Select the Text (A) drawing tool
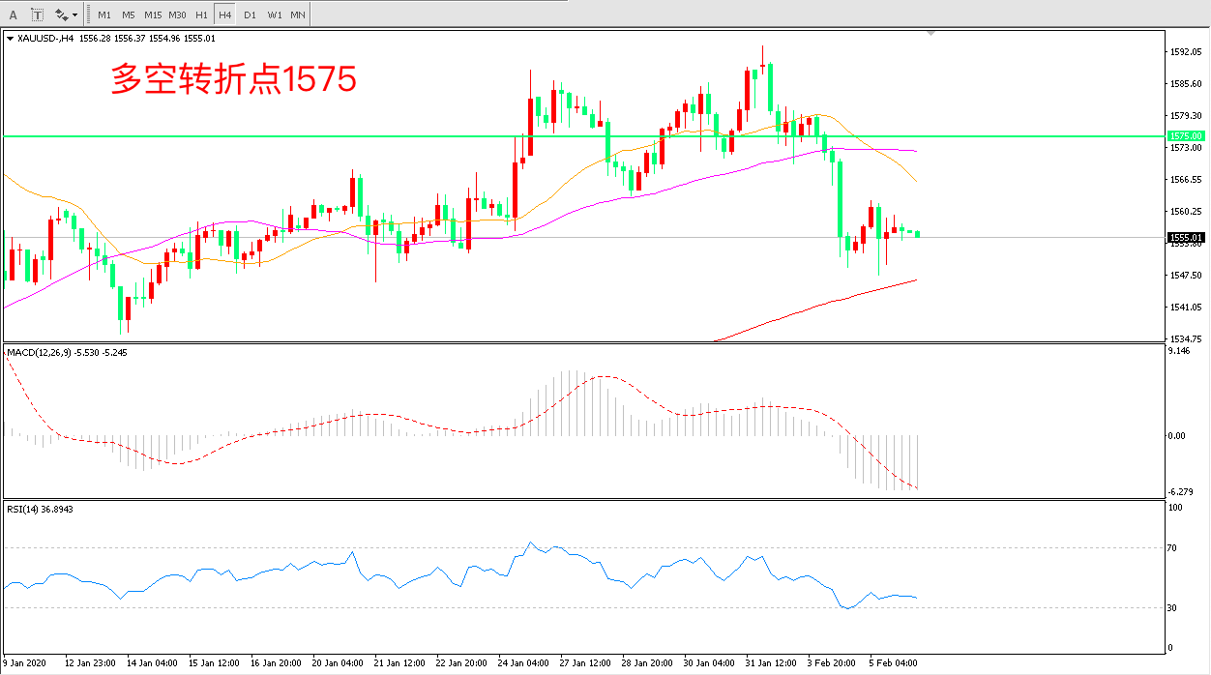Image resolution: width=1211 pixels, height=675 pixels. (x=14, y=15)
